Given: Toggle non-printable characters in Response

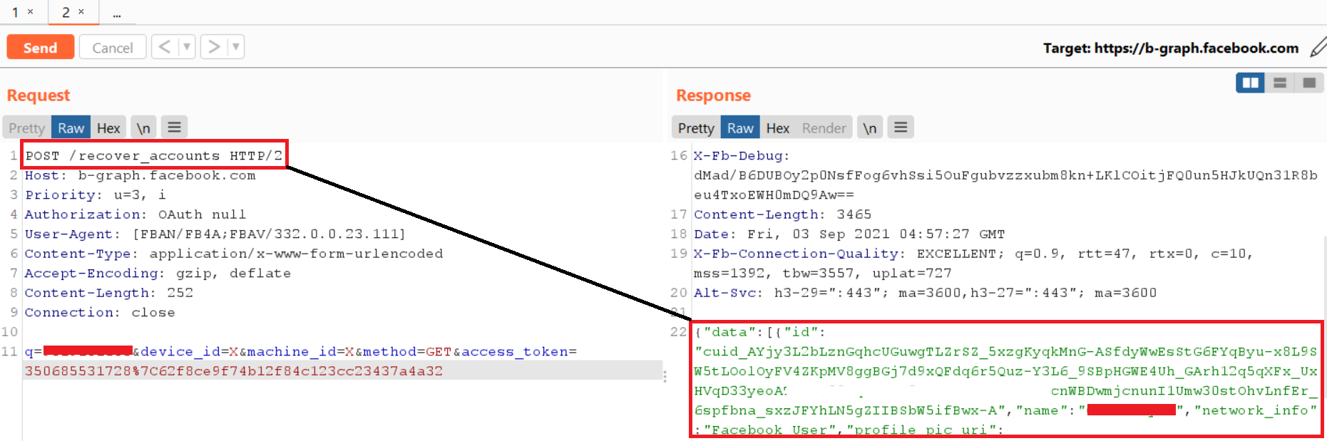Looking at the screenshot, I should click(869, 128).
